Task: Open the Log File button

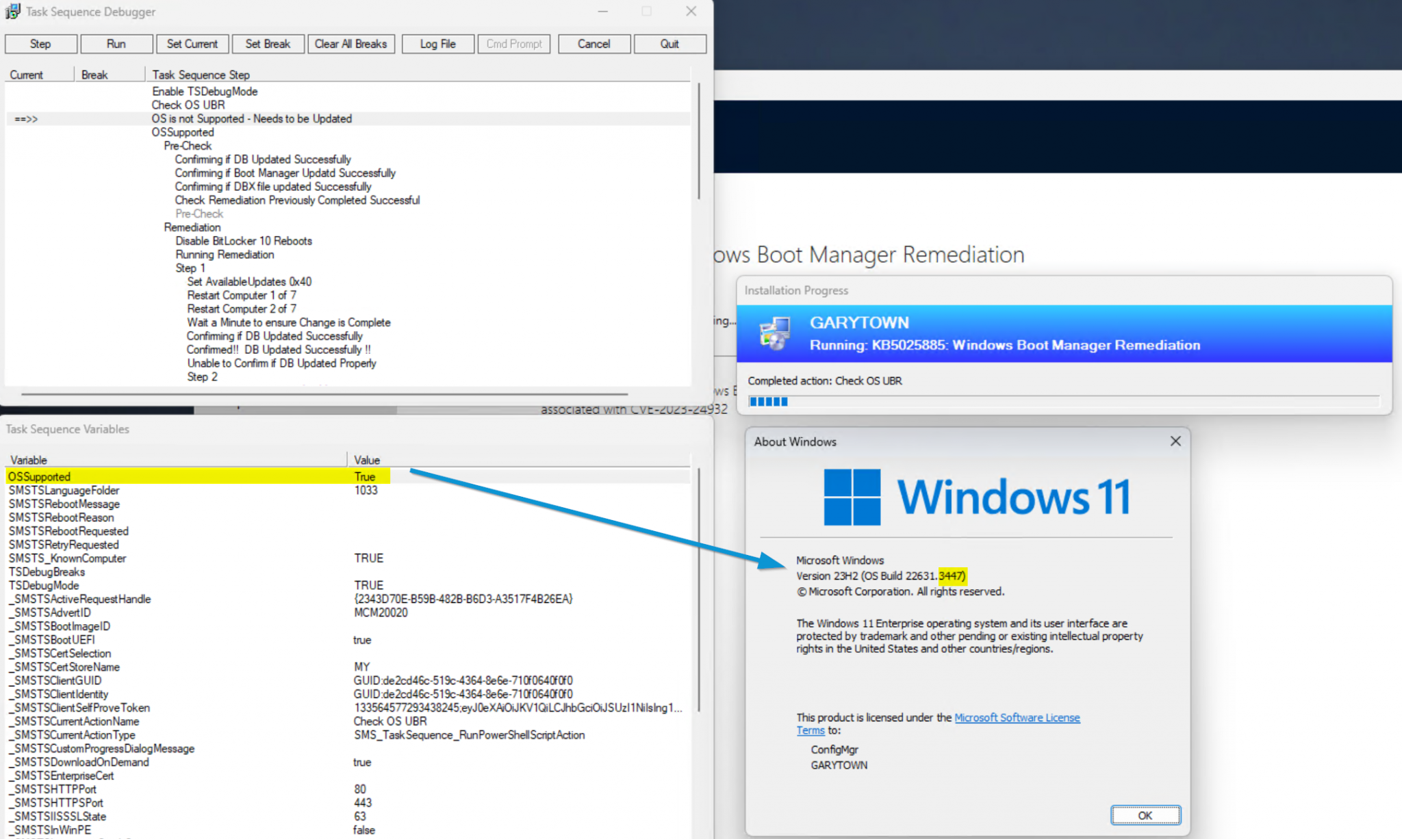Action: pos(438,44)
